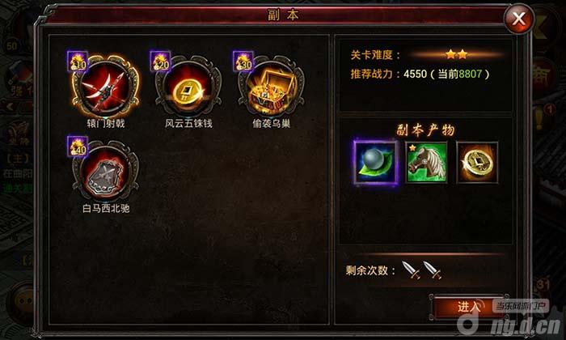The height and width of the screenshot is (340, 566).
Task: Tap the level 10 badge on 辕门射戟
Action: coord(78,62)
